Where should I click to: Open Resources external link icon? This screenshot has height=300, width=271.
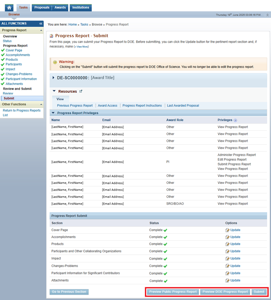point(81,92)
